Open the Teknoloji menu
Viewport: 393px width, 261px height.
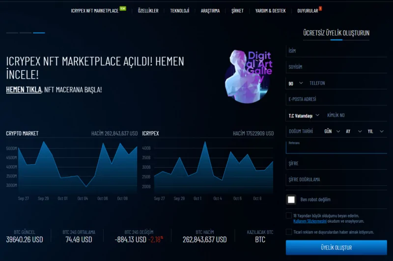(179, 11)
